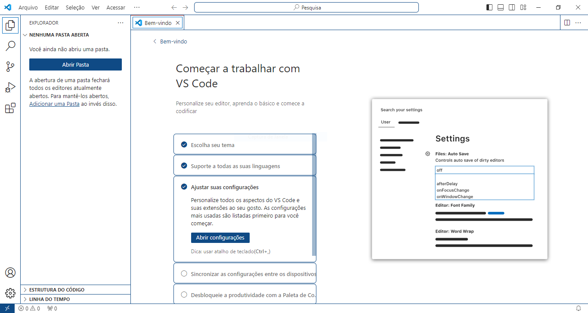Open the Accounts menu icon

click(10, 273)
